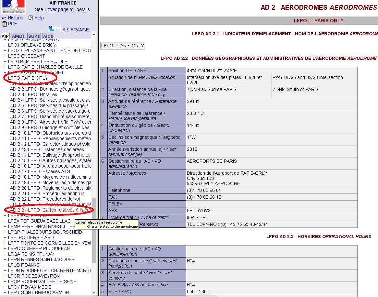378x297 pixels.
Task: Click the République Française flag logo
Action: [13, 6]
